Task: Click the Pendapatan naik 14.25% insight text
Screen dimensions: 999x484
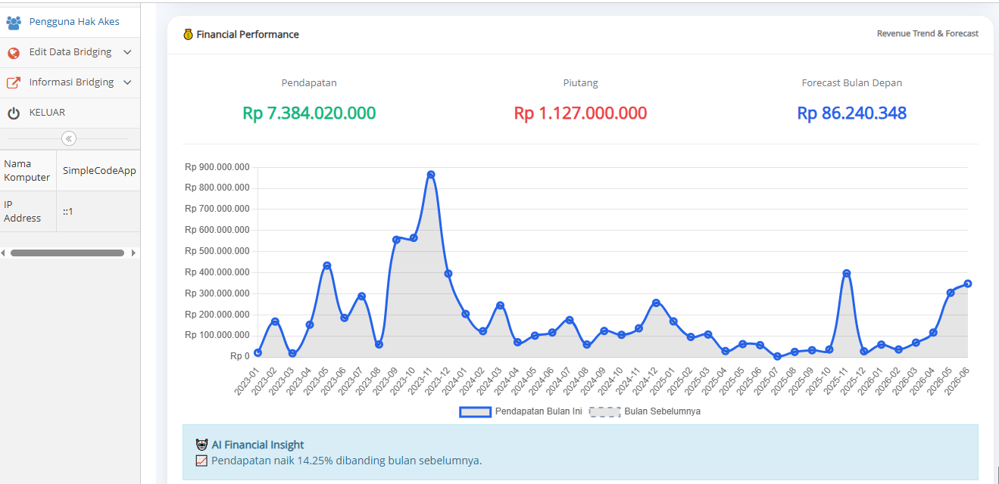Action: pyautogui.click(x=347, y=461)
